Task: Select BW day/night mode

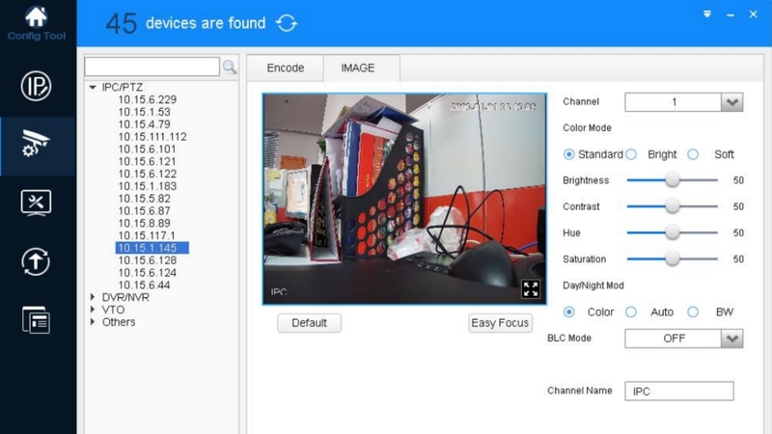Action: click(x=693, y=312)
